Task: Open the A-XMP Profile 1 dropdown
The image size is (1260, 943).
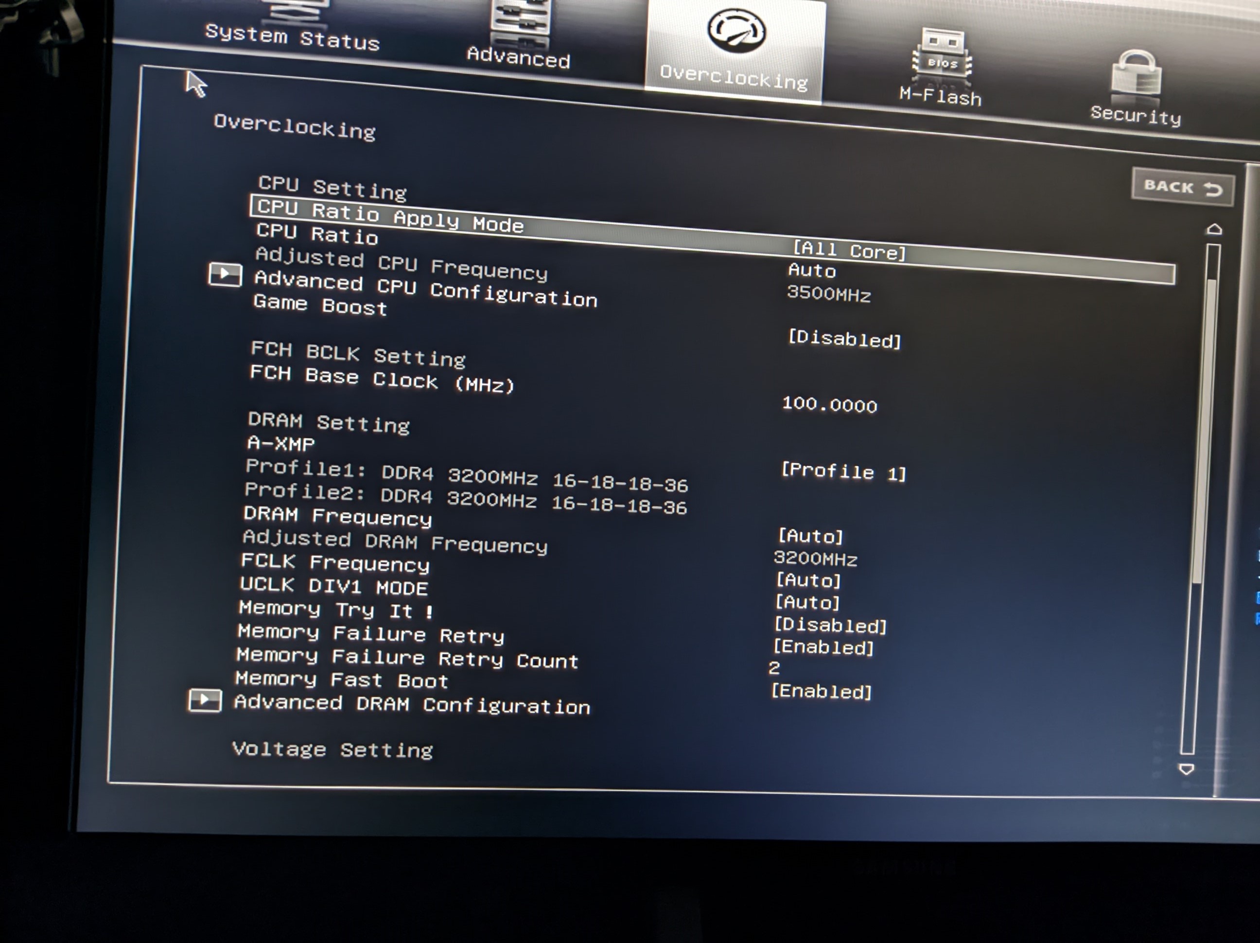Action: coord(843,471)
